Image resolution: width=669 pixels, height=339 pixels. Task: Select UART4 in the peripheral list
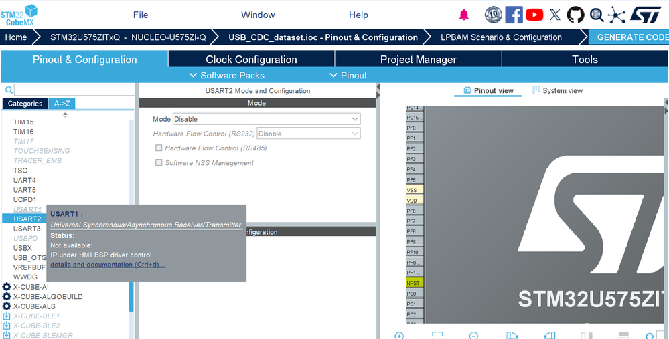click(24, 180)
